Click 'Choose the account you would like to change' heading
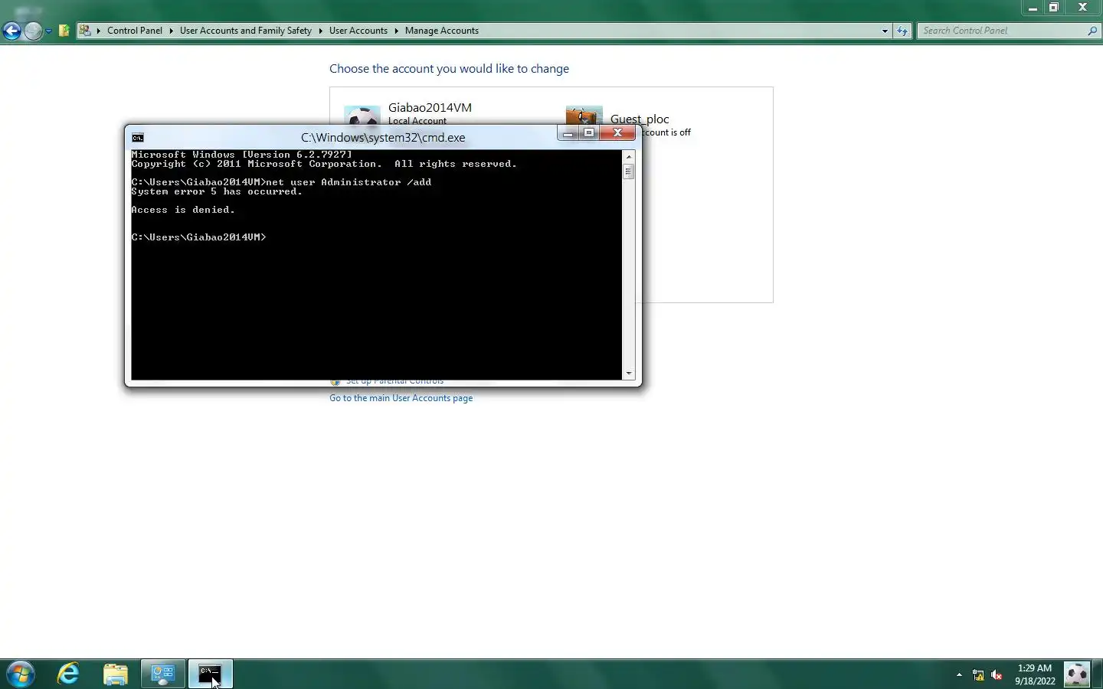 [x=449, y=69]
